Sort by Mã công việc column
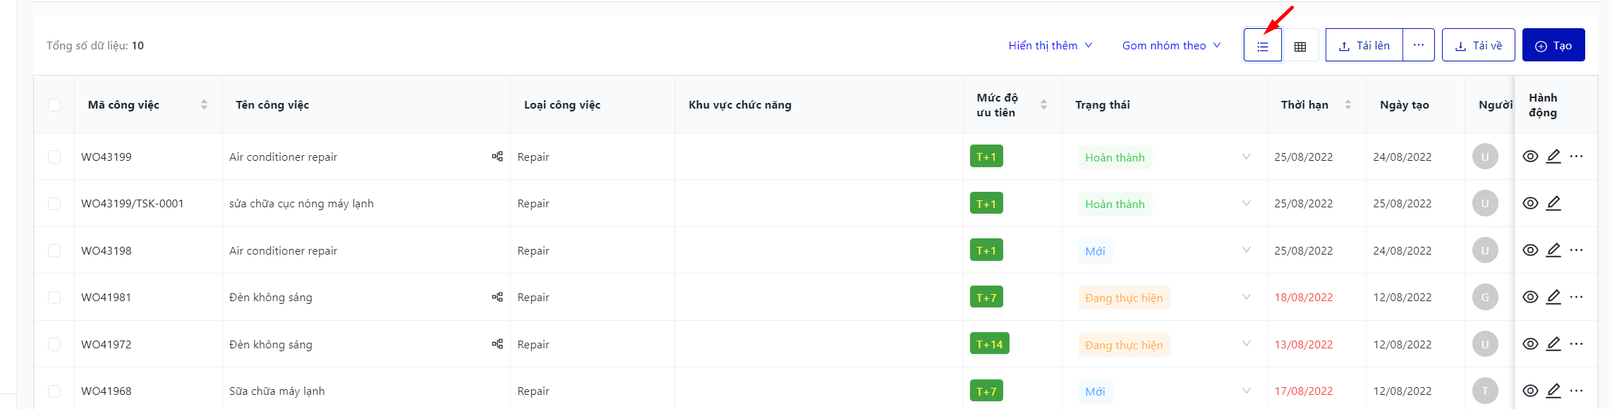This screenshot has width=1612, height=409. pos(204,104)
